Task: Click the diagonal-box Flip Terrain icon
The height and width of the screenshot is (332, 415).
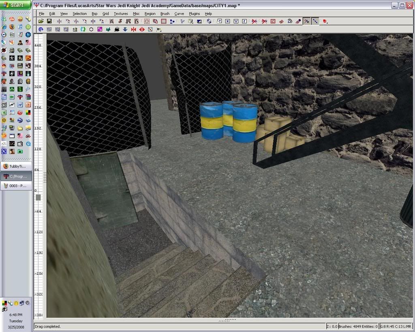Action: [x=150, y=29]
